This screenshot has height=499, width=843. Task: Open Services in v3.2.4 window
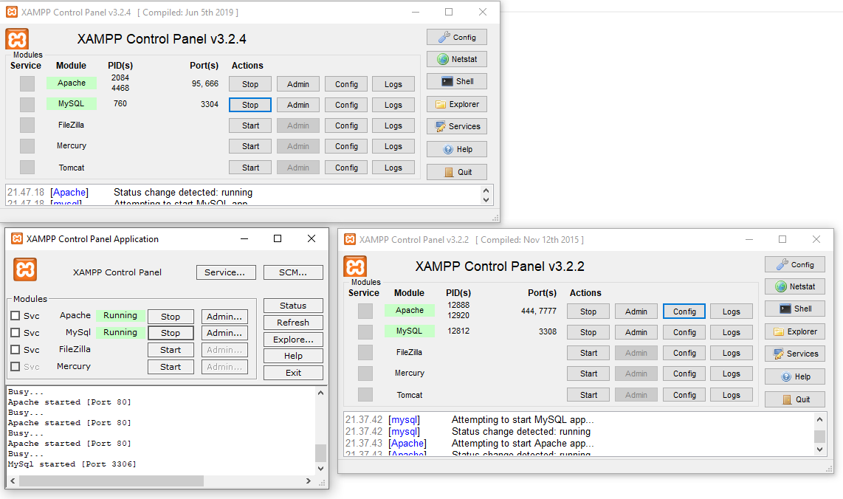[x=457, y=126]
